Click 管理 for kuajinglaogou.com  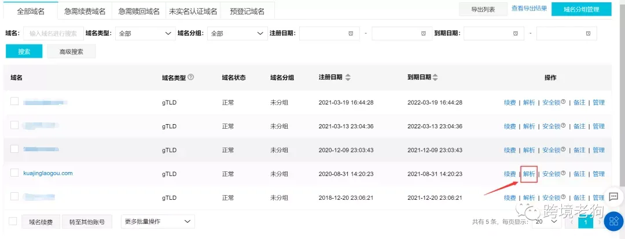[599, 174]
